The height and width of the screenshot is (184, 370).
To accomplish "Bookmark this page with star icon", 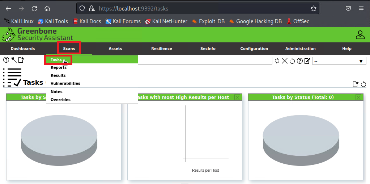I will (313, 9).
